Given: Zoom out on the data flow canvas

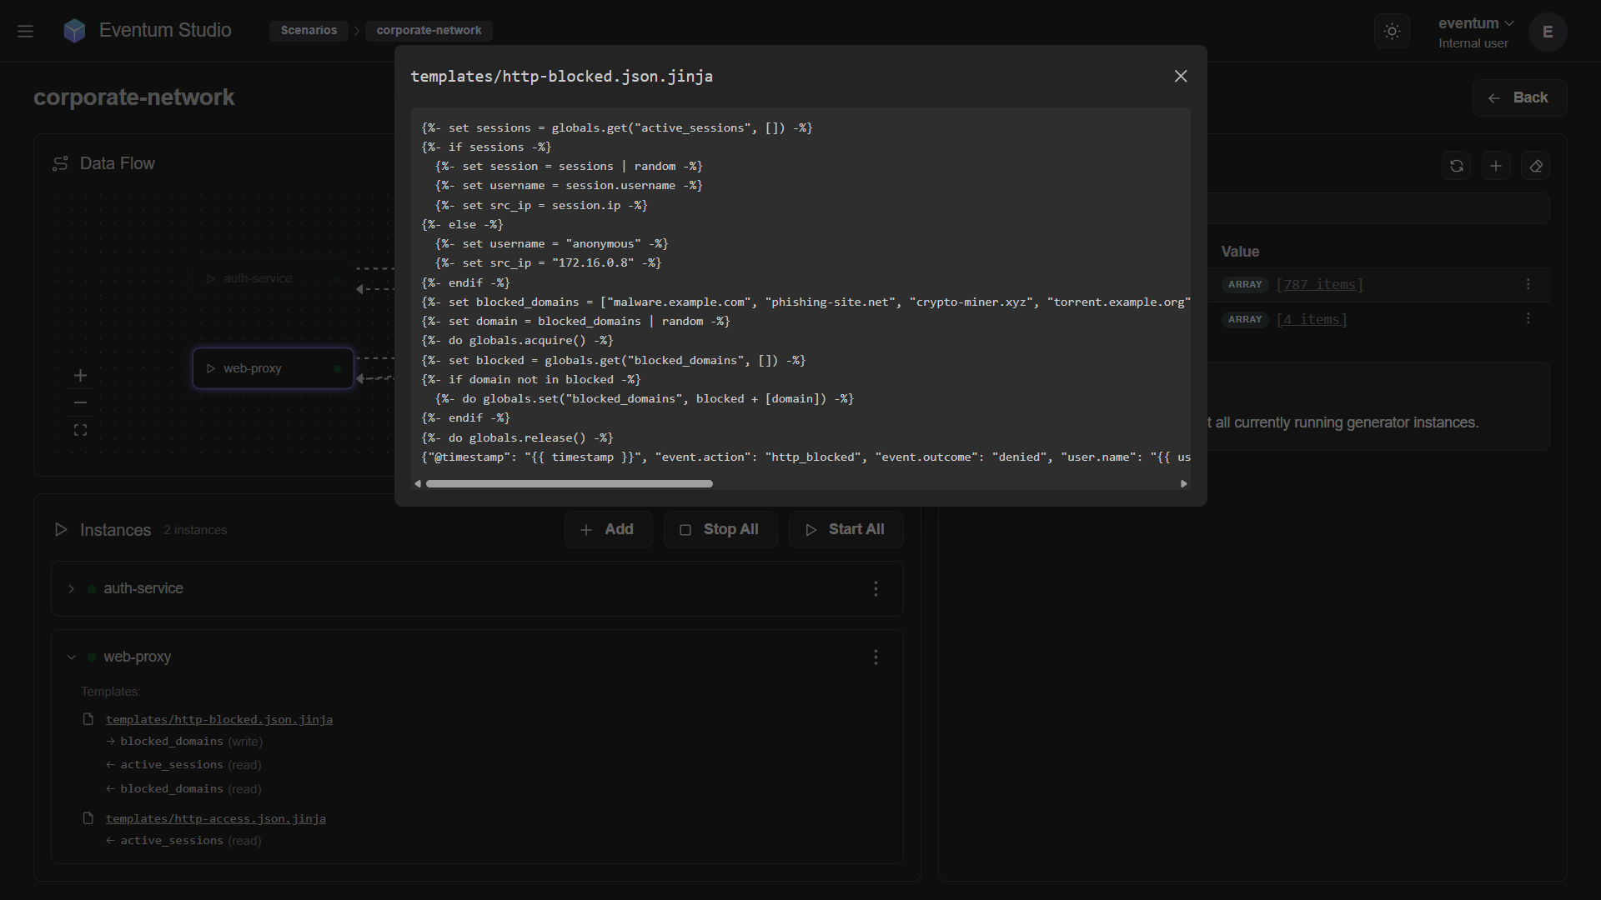Looking at the screenshot, I should click(80, 403).
